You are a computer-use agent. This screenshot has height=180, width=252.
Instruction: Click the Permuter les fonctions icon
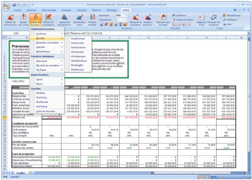pyautogui.click(x=214, y=20)
